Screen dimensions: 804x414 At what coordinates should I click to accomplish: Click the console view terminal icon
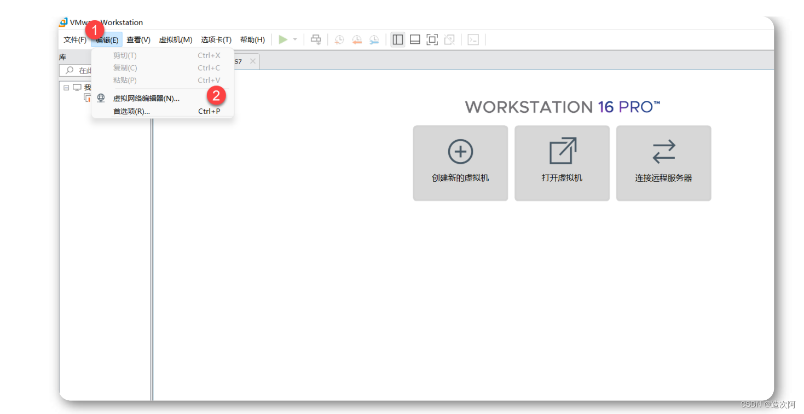tap(473, 39)
